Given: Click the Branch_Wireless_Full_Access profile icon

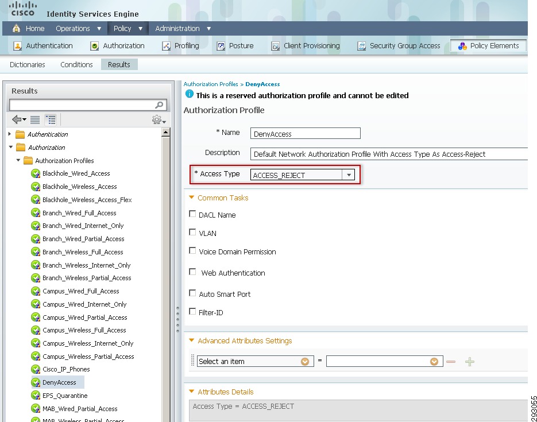Looking at the screenshot, I should 36,252.
